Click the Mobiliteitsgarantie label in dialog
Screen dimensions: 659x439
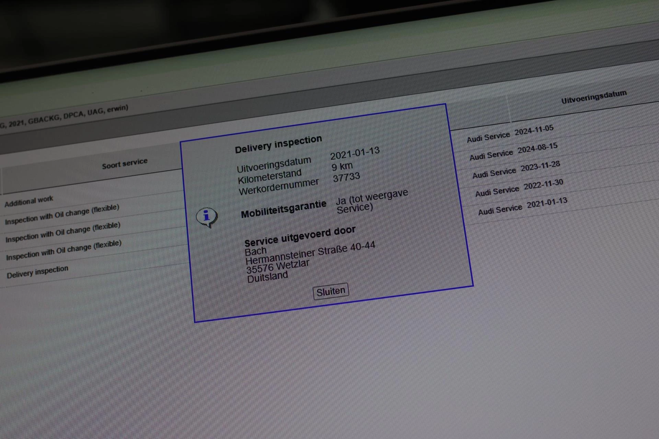[x=284, y=210]
